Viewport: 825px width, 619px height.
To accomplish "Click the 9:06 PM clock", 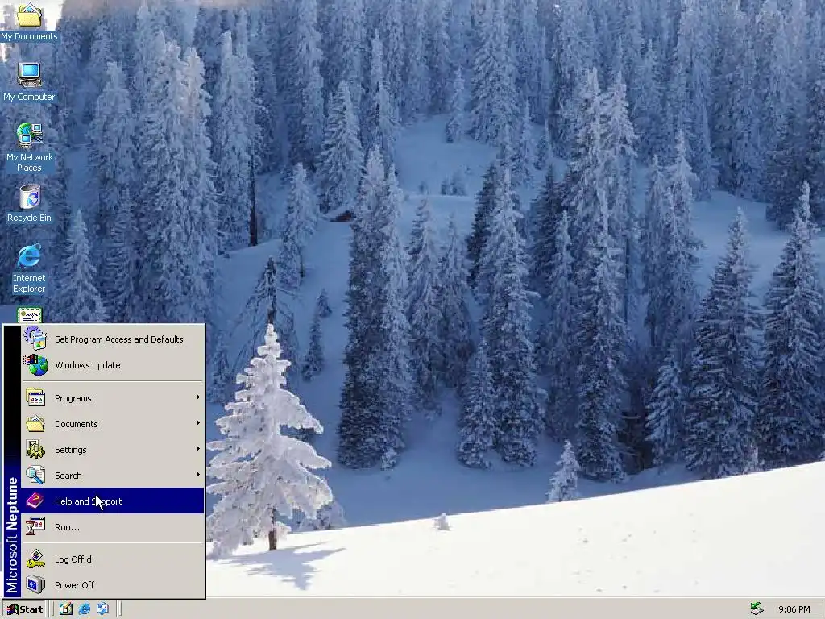I will click(x=794, y=609).
